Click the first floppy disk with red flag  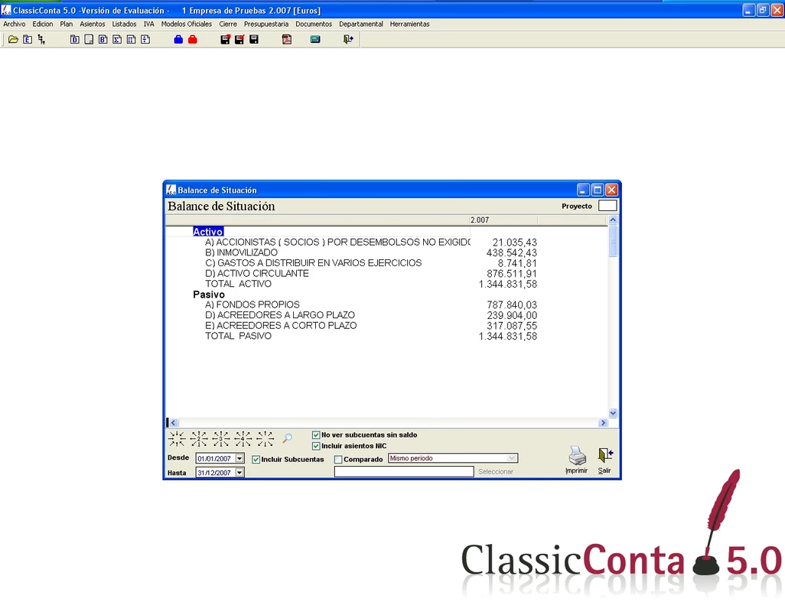[225, 40]
